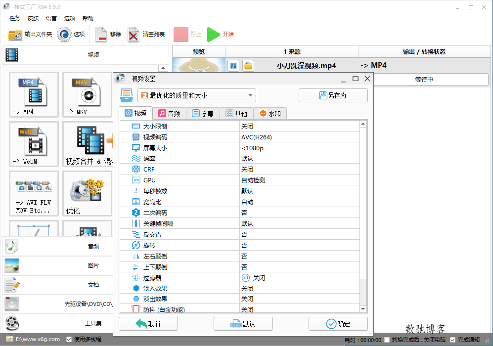The width and height of the screenshot is (493, 346).
Task: Click the two-pass encoding (二次编码) icon
Action: click(x=136, y=213)
